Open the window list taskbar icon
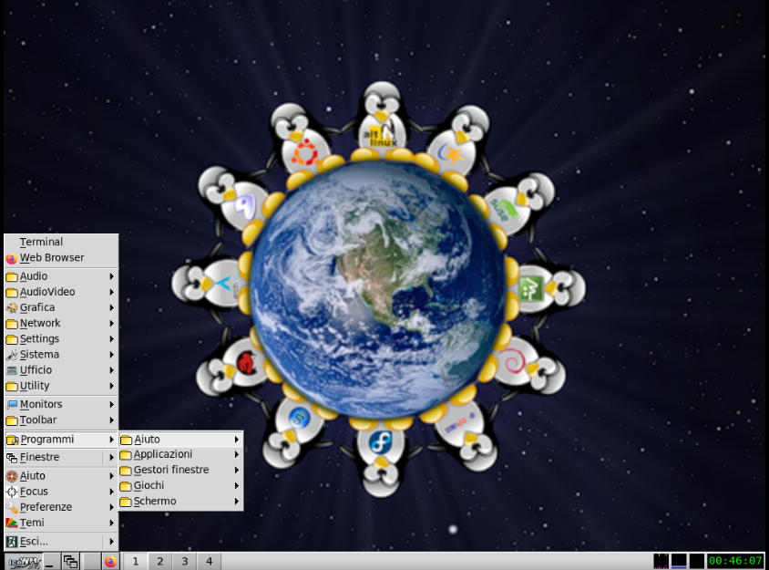Screen dimensions: 769x570 tap(70, 562)
